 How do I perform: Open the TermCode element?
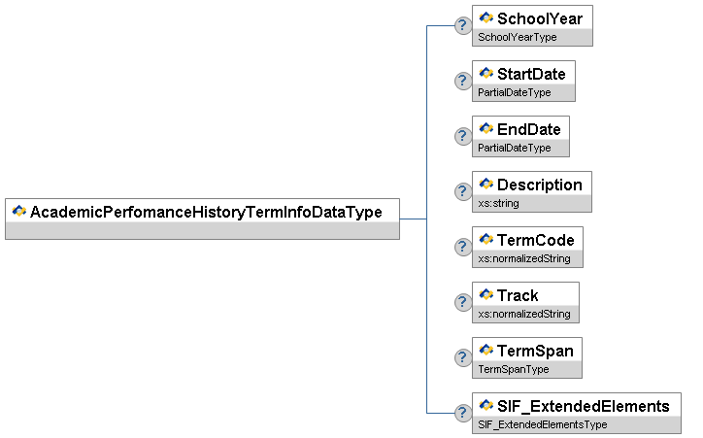tap(535, 240)
